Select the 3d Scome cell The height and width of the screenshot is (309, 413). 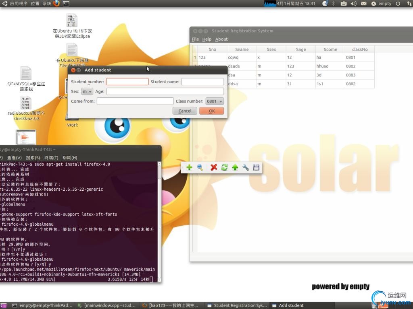tap(330, 75)
